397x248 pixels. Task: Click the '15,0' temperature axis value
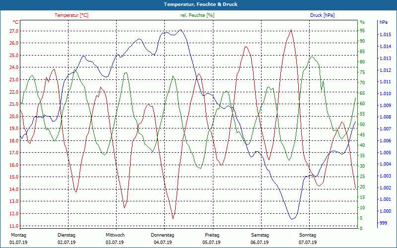pyautogui.click(x=14, y=177)
